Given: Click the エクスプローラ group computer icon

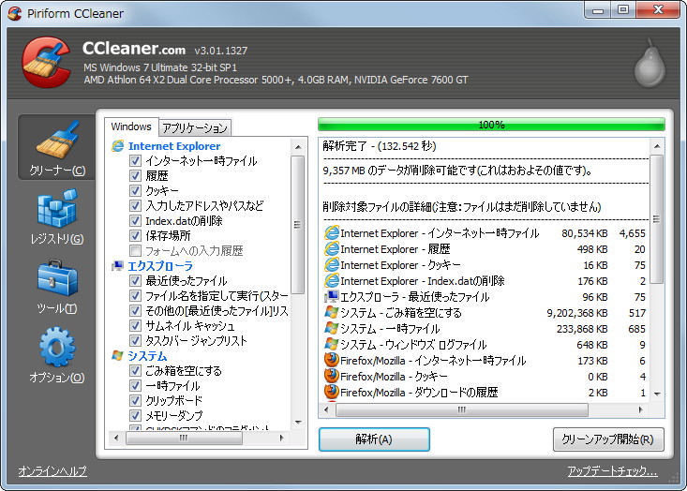Looking at the screenshot, I should [x=117, y=266].
